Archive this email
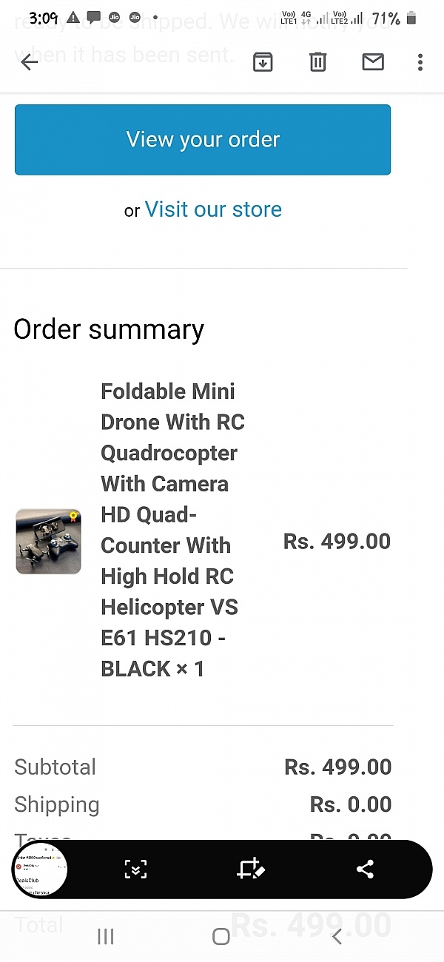The image size is (444, 962). [263, 62]
